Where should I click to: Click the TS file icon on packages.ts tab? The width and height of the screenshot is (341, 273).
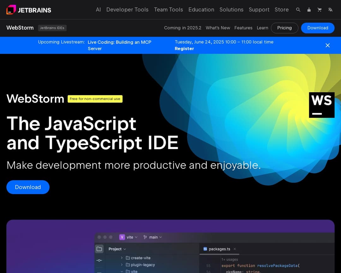(x=205, y=249)
